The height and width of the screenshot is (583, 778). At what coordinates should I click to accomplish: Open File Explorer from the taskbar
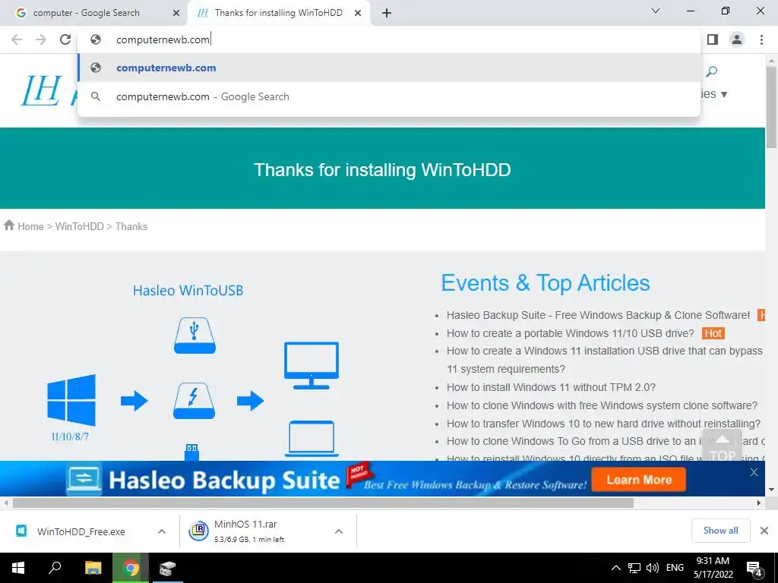point(93,568)
